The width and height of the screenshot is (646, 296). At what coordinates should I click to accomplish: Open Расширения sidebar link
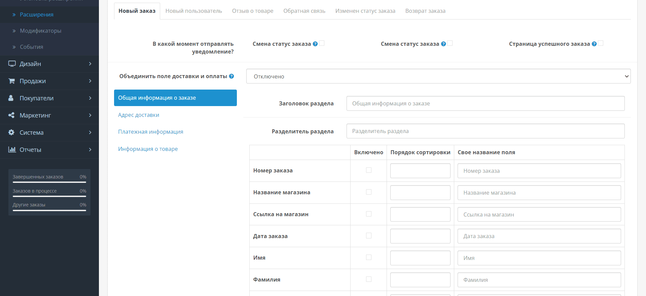pyautogui.click(x=37, y=14)
